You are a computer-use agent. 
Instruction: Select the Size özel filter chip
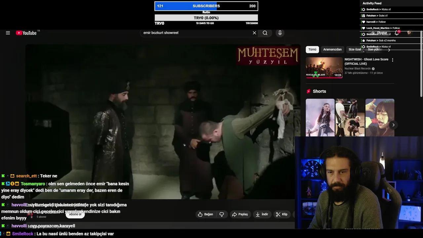click(x=355, y=50)
